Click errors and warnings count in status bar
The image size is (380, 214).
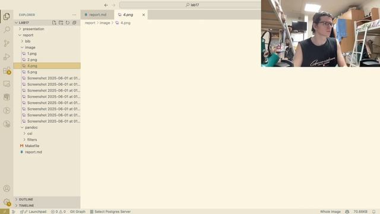[x=58, y=212]
